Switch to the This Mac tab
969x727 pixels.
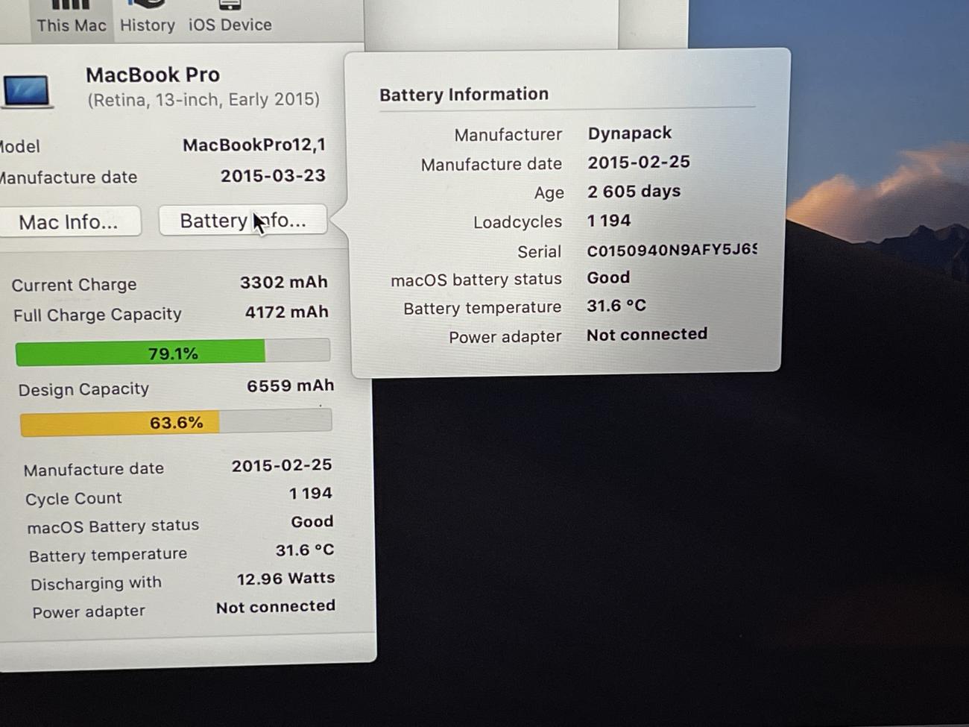(x=71, y=17)
